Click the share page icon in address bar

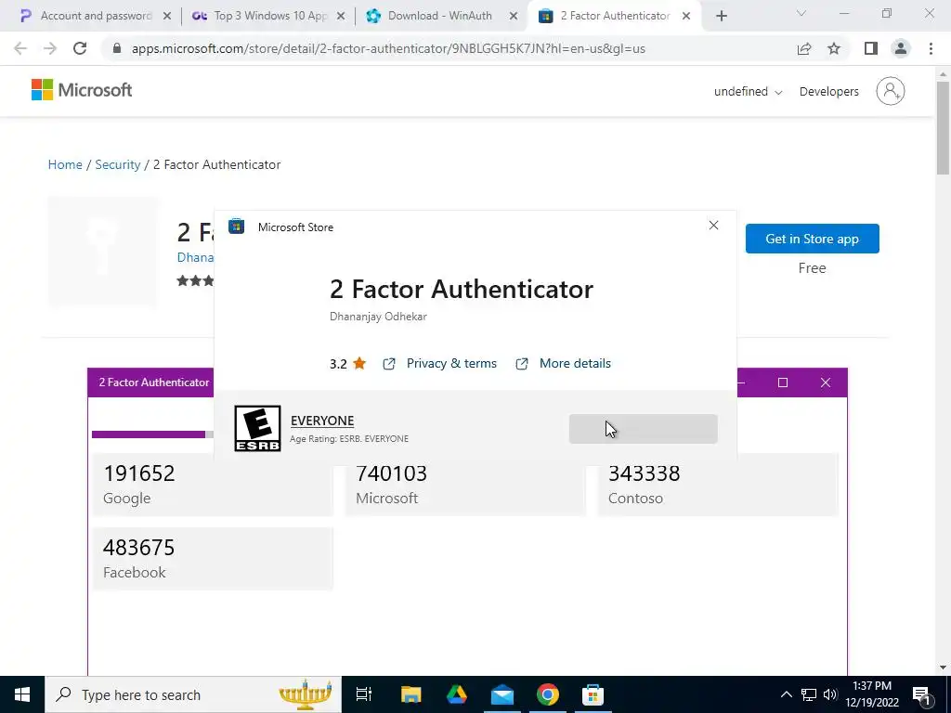(804, 48)
